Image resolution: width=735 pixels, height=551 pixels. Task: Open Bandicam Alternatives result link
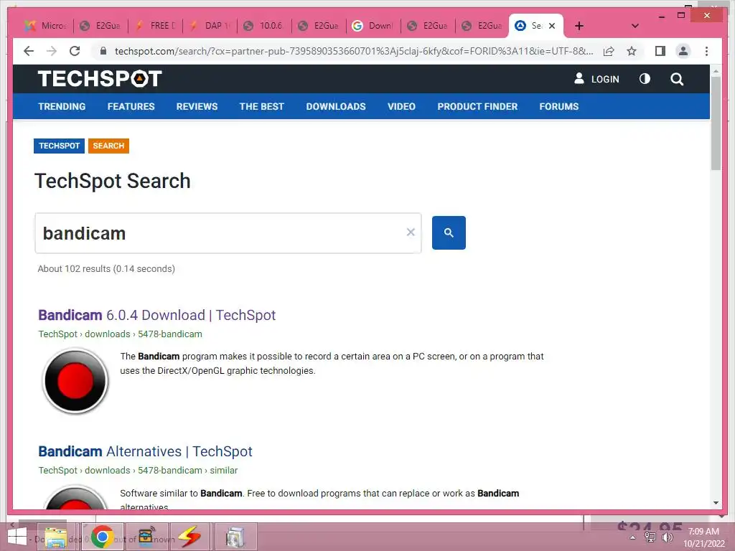[x=145, y=451]
